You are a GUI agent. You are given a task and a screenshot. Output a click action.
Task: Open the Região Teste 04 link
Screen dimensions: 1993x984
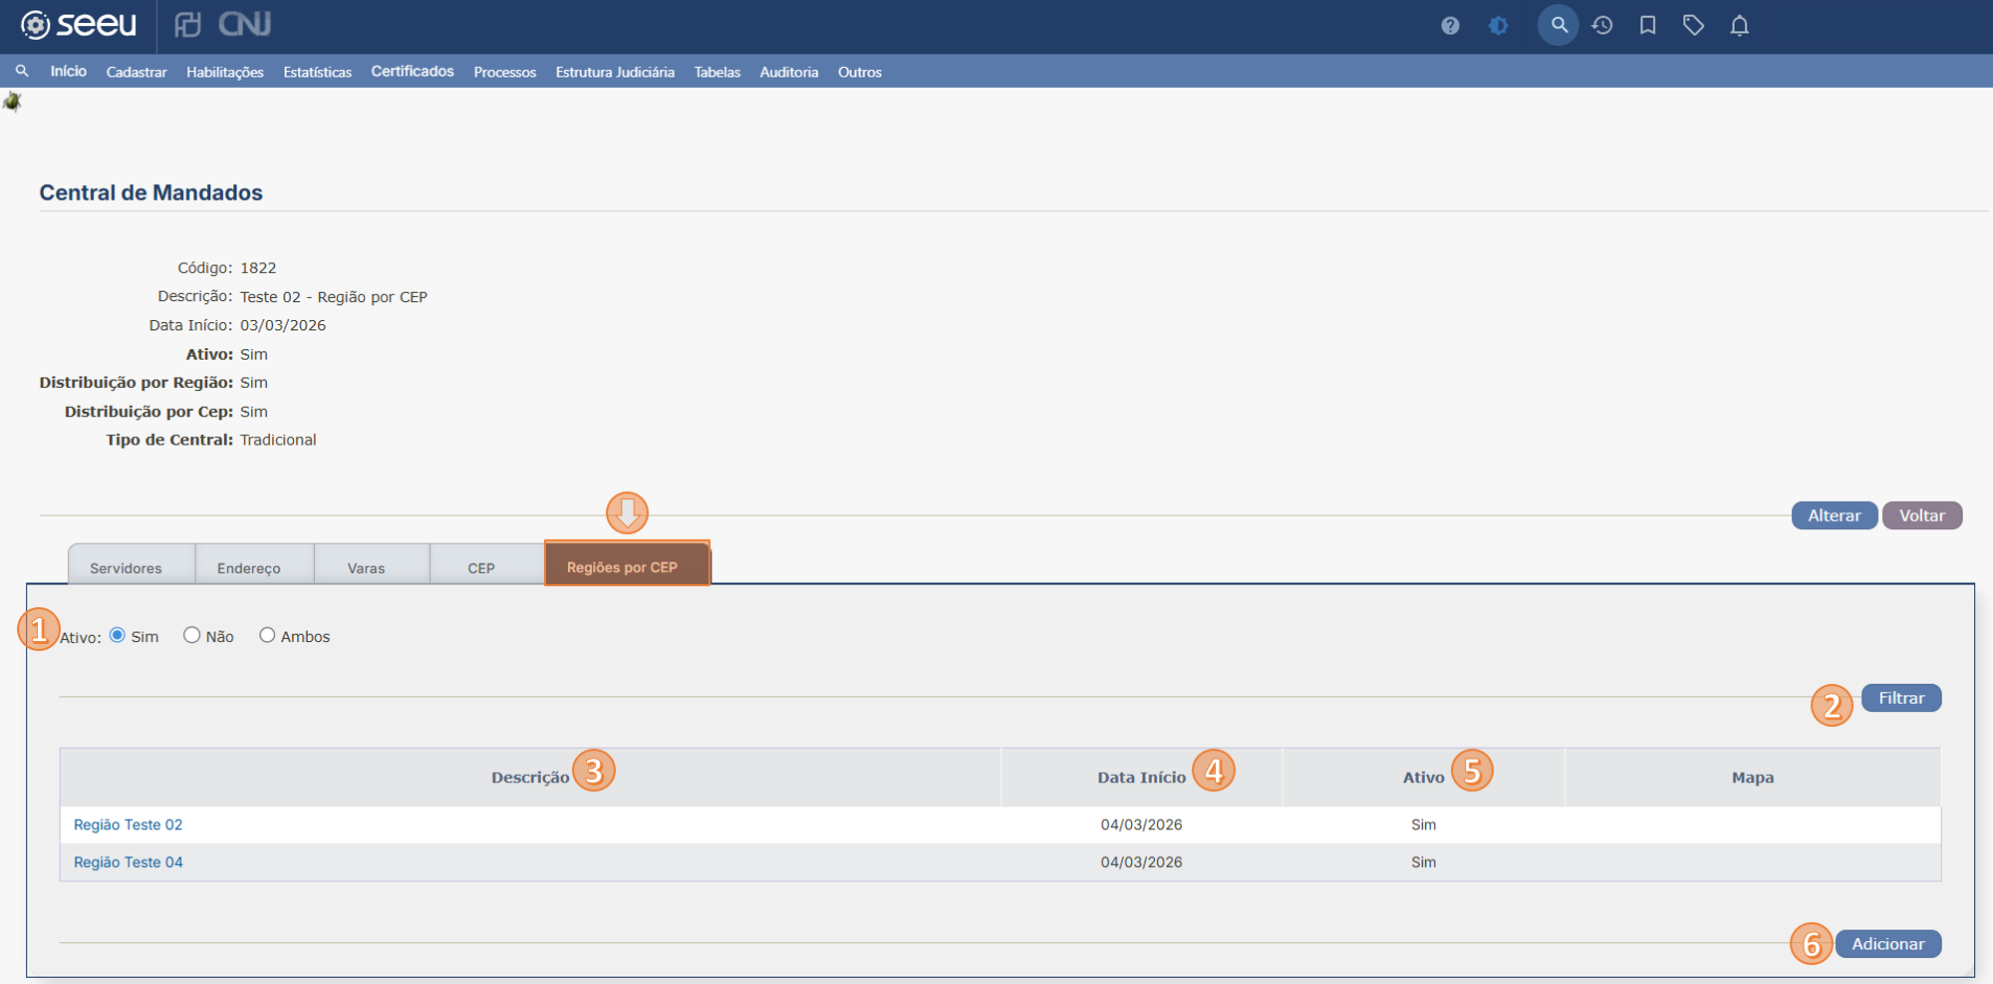coord(129,862)
